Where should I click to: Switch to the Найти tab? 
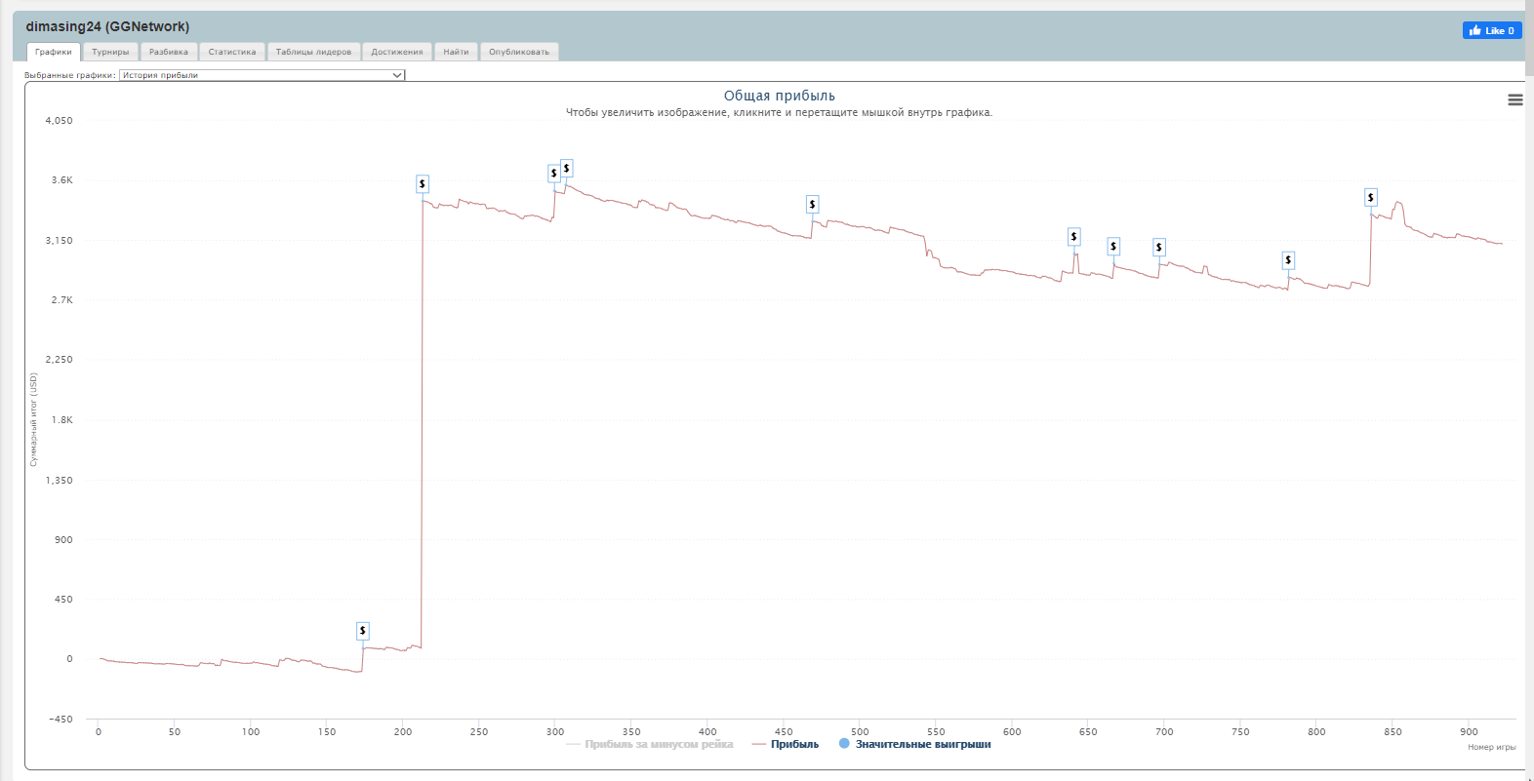(456, 52)
